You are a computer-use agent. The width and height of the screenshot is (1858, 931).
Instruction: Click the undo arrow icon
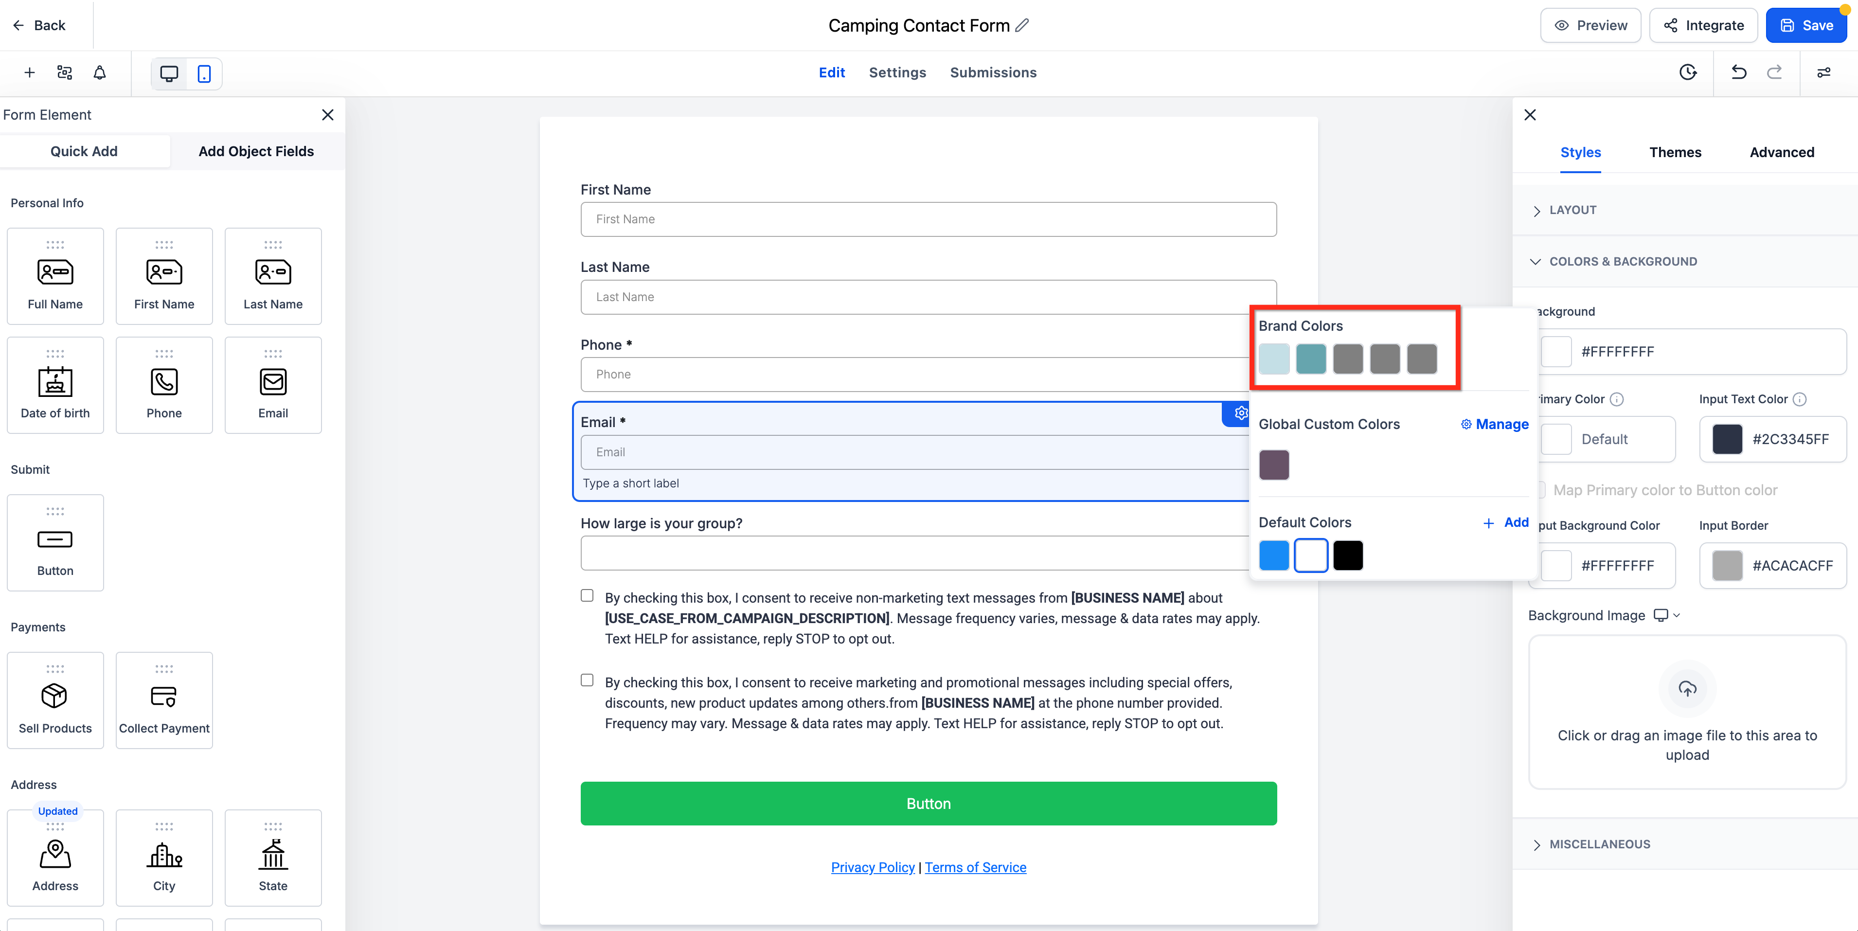tap(1739, 72)
